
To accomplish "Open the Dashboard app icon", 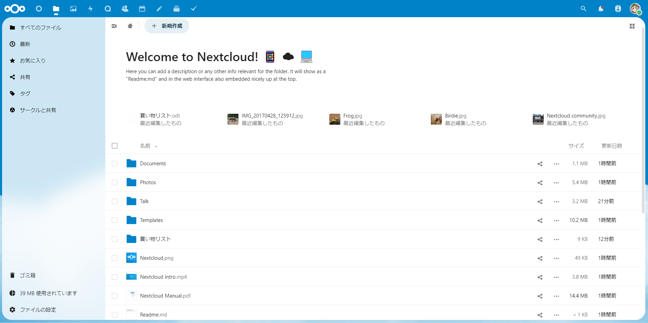I will coord(39,9).
